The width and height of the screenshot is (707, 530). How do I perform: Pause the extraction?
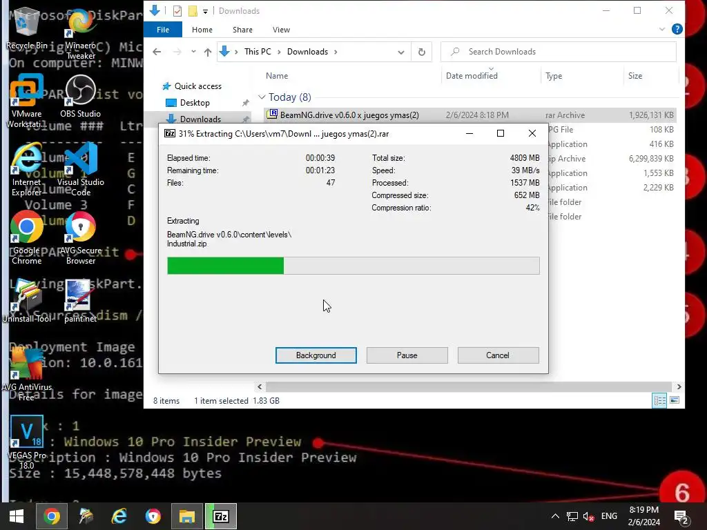click(407, 355)
